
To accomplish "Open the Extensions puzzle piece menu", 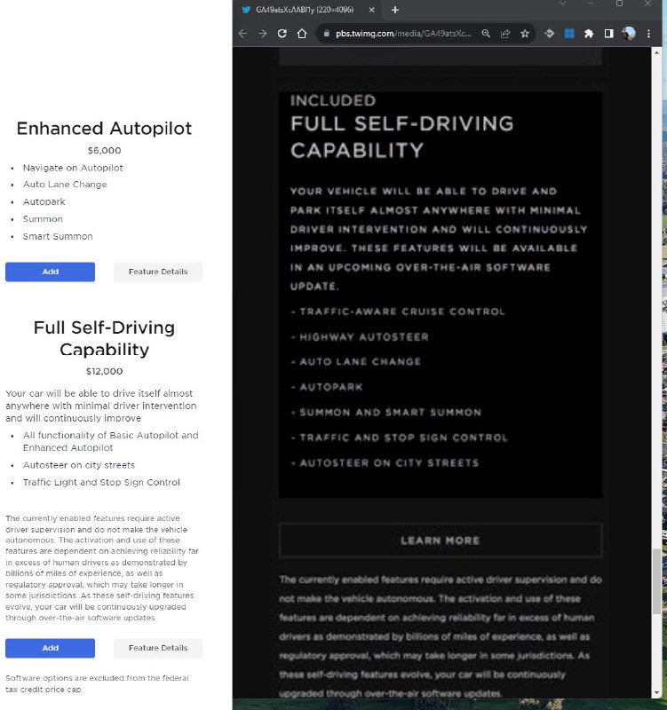I will [x=589, y=34].
